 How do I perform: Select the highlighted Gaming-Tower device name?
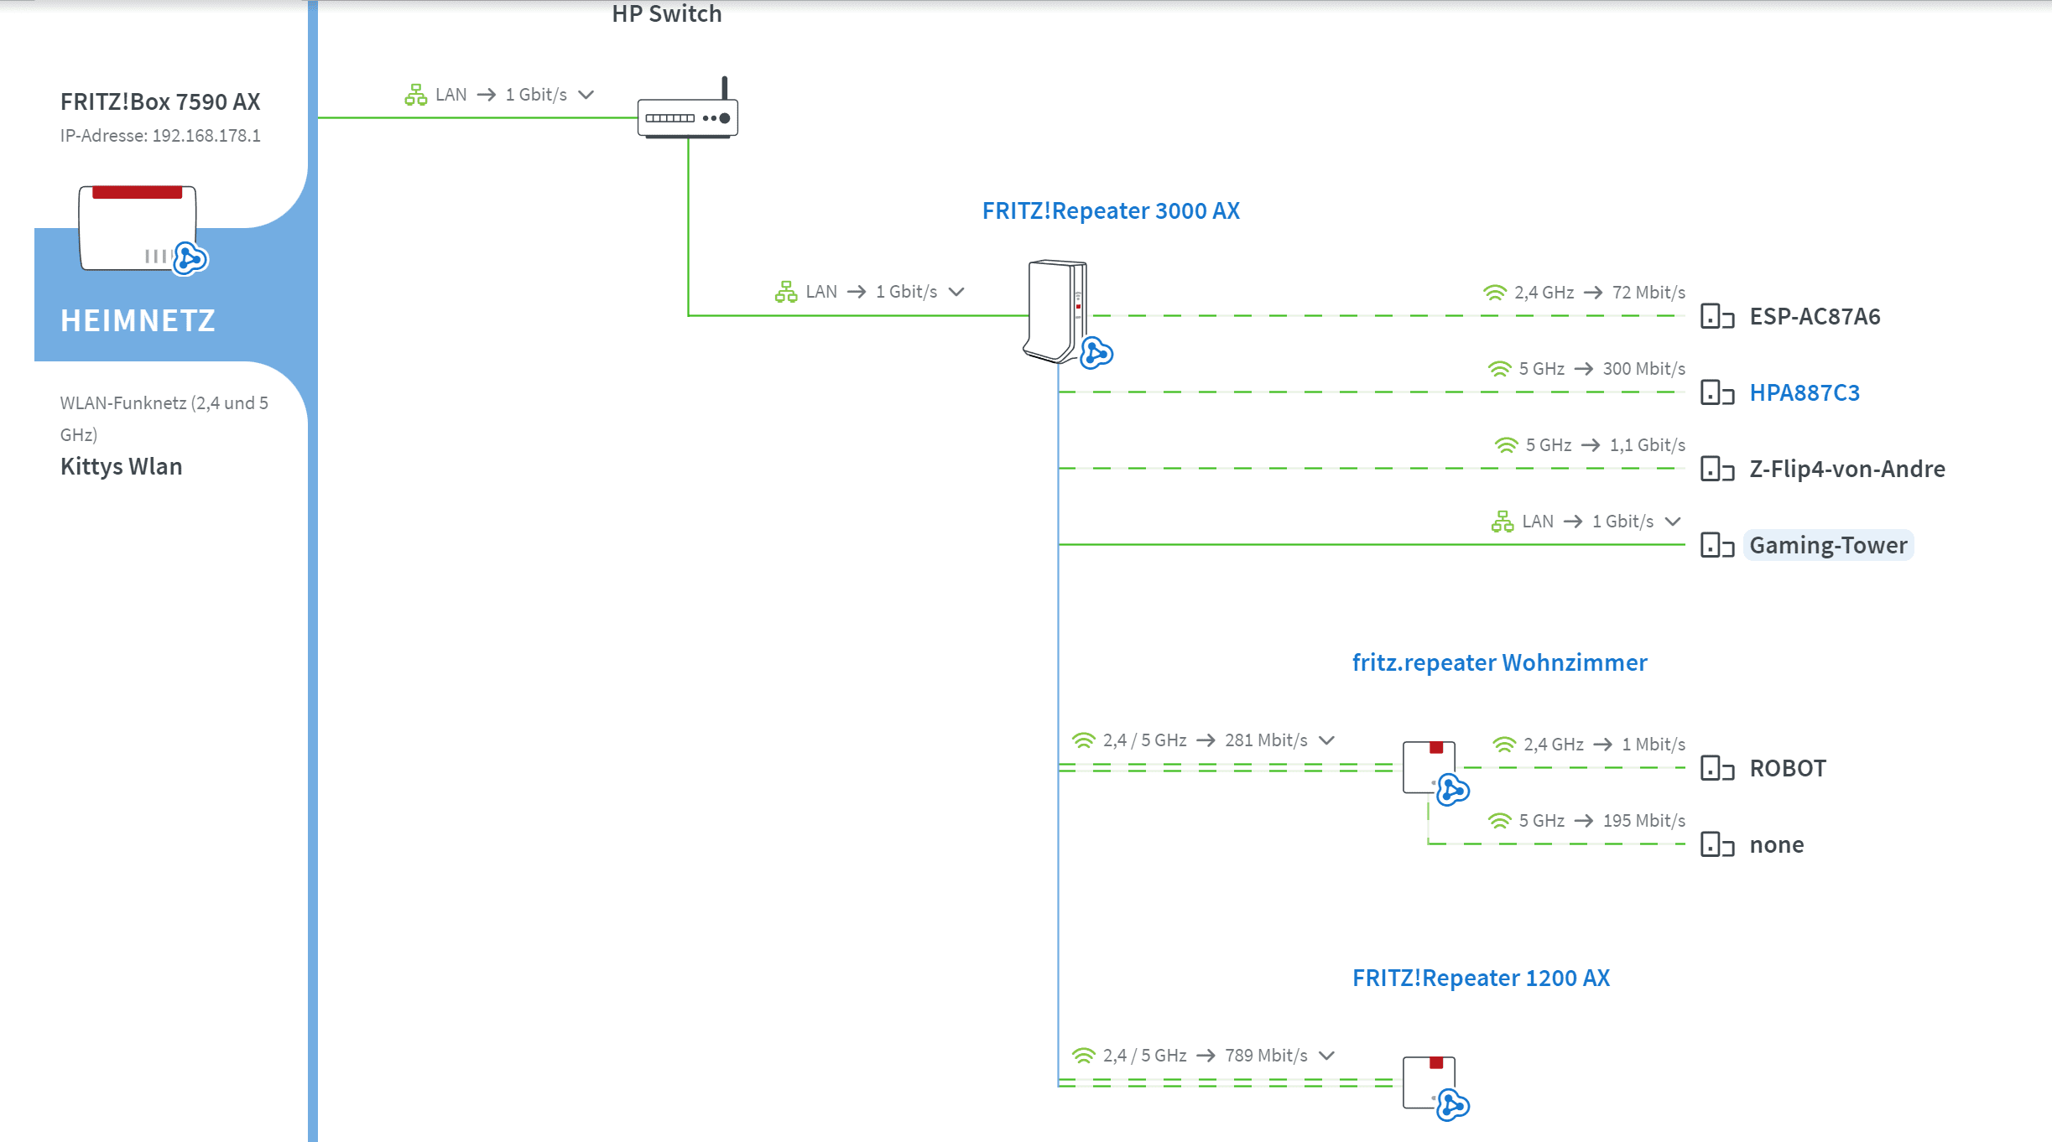click(1828, 546)
